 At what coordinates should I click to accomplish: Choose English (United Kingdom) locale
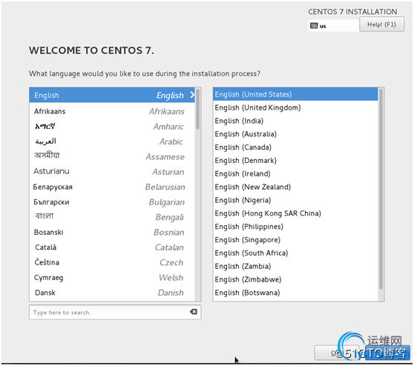pyautogui.click(x=295, y=107)
